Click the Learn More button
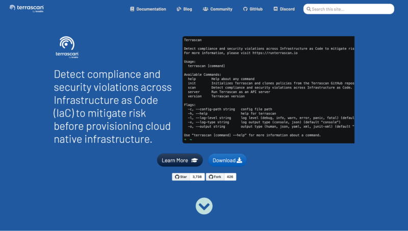Image resolution: width=408 pixels, height=231 pixels. click(x=180, y=160)
